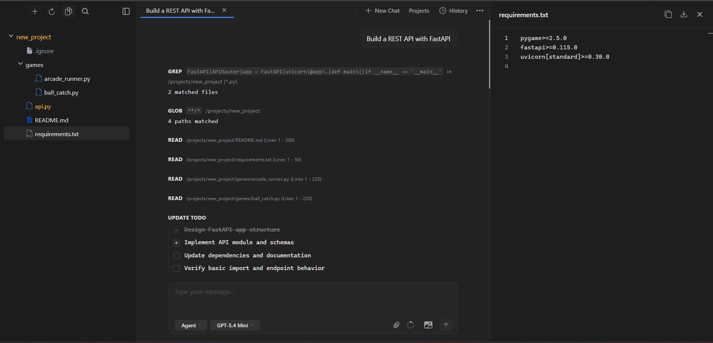Click the 'Design FastAPI app structure' checkbox
713x343 pixels.
coord(176,230)
